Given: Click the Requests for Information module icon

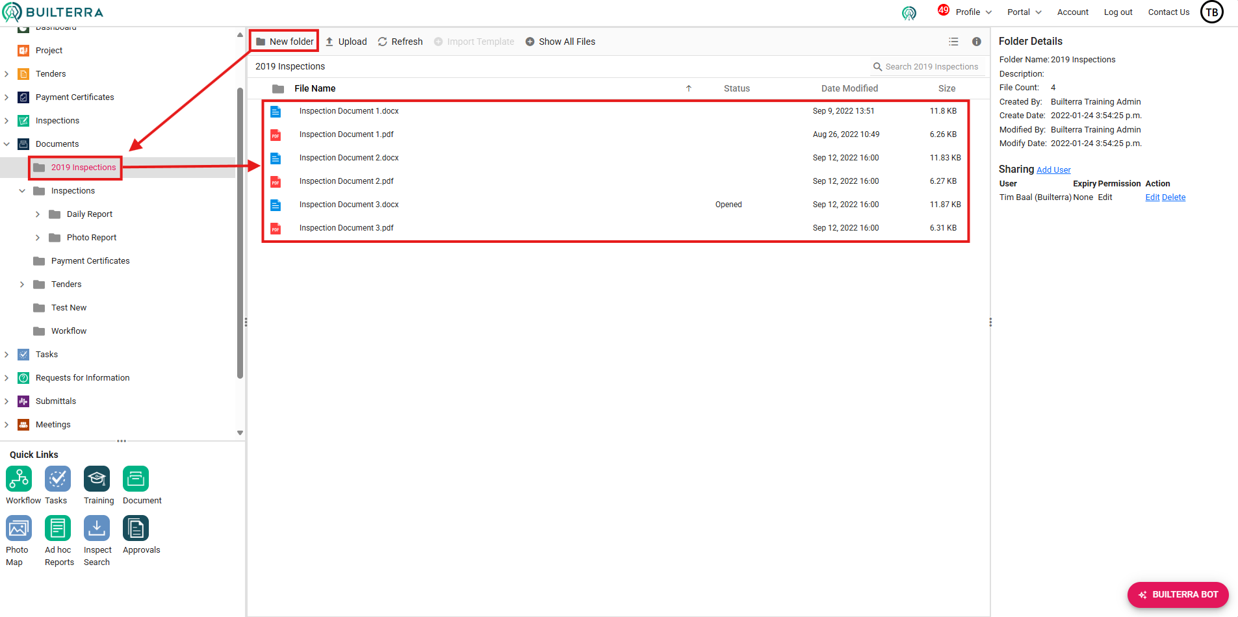Looking at the screenshot, I should tap(23, 378).
